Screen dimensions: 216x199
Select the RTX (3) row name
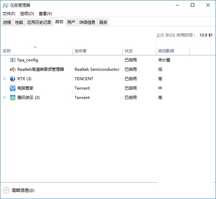click(x=24, y=79)
